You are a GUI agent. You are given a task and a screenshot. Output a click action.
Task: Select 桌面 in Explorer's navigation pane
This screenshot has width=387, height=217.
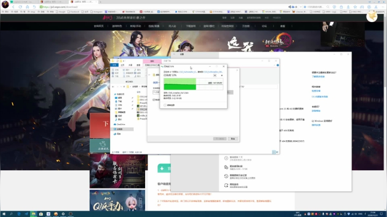point(118,98)
